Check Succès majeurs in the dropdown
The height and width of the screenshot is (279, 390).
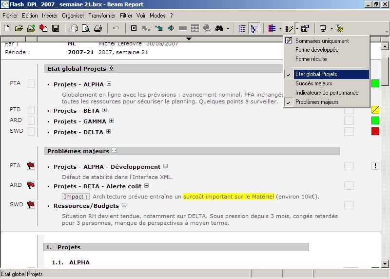327,83
